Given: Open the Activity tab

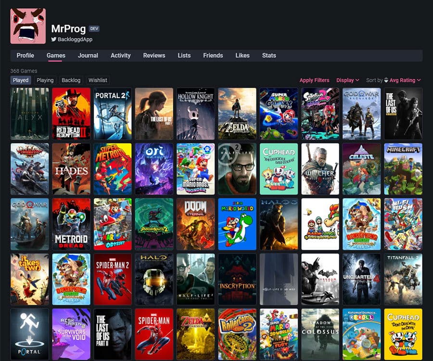Looking at the screenshot, I should (x=120, y=55).
